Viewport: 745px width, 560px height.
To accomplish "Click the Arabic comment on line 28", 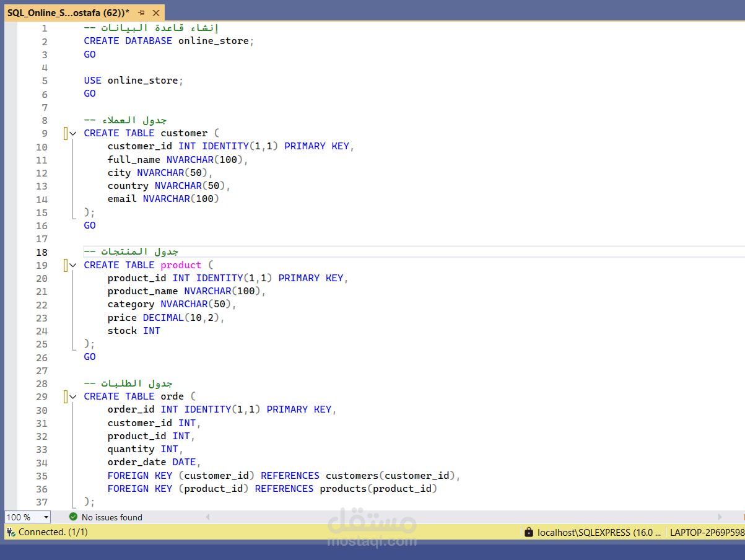I will pyautogui.click(x=128, y=383).
